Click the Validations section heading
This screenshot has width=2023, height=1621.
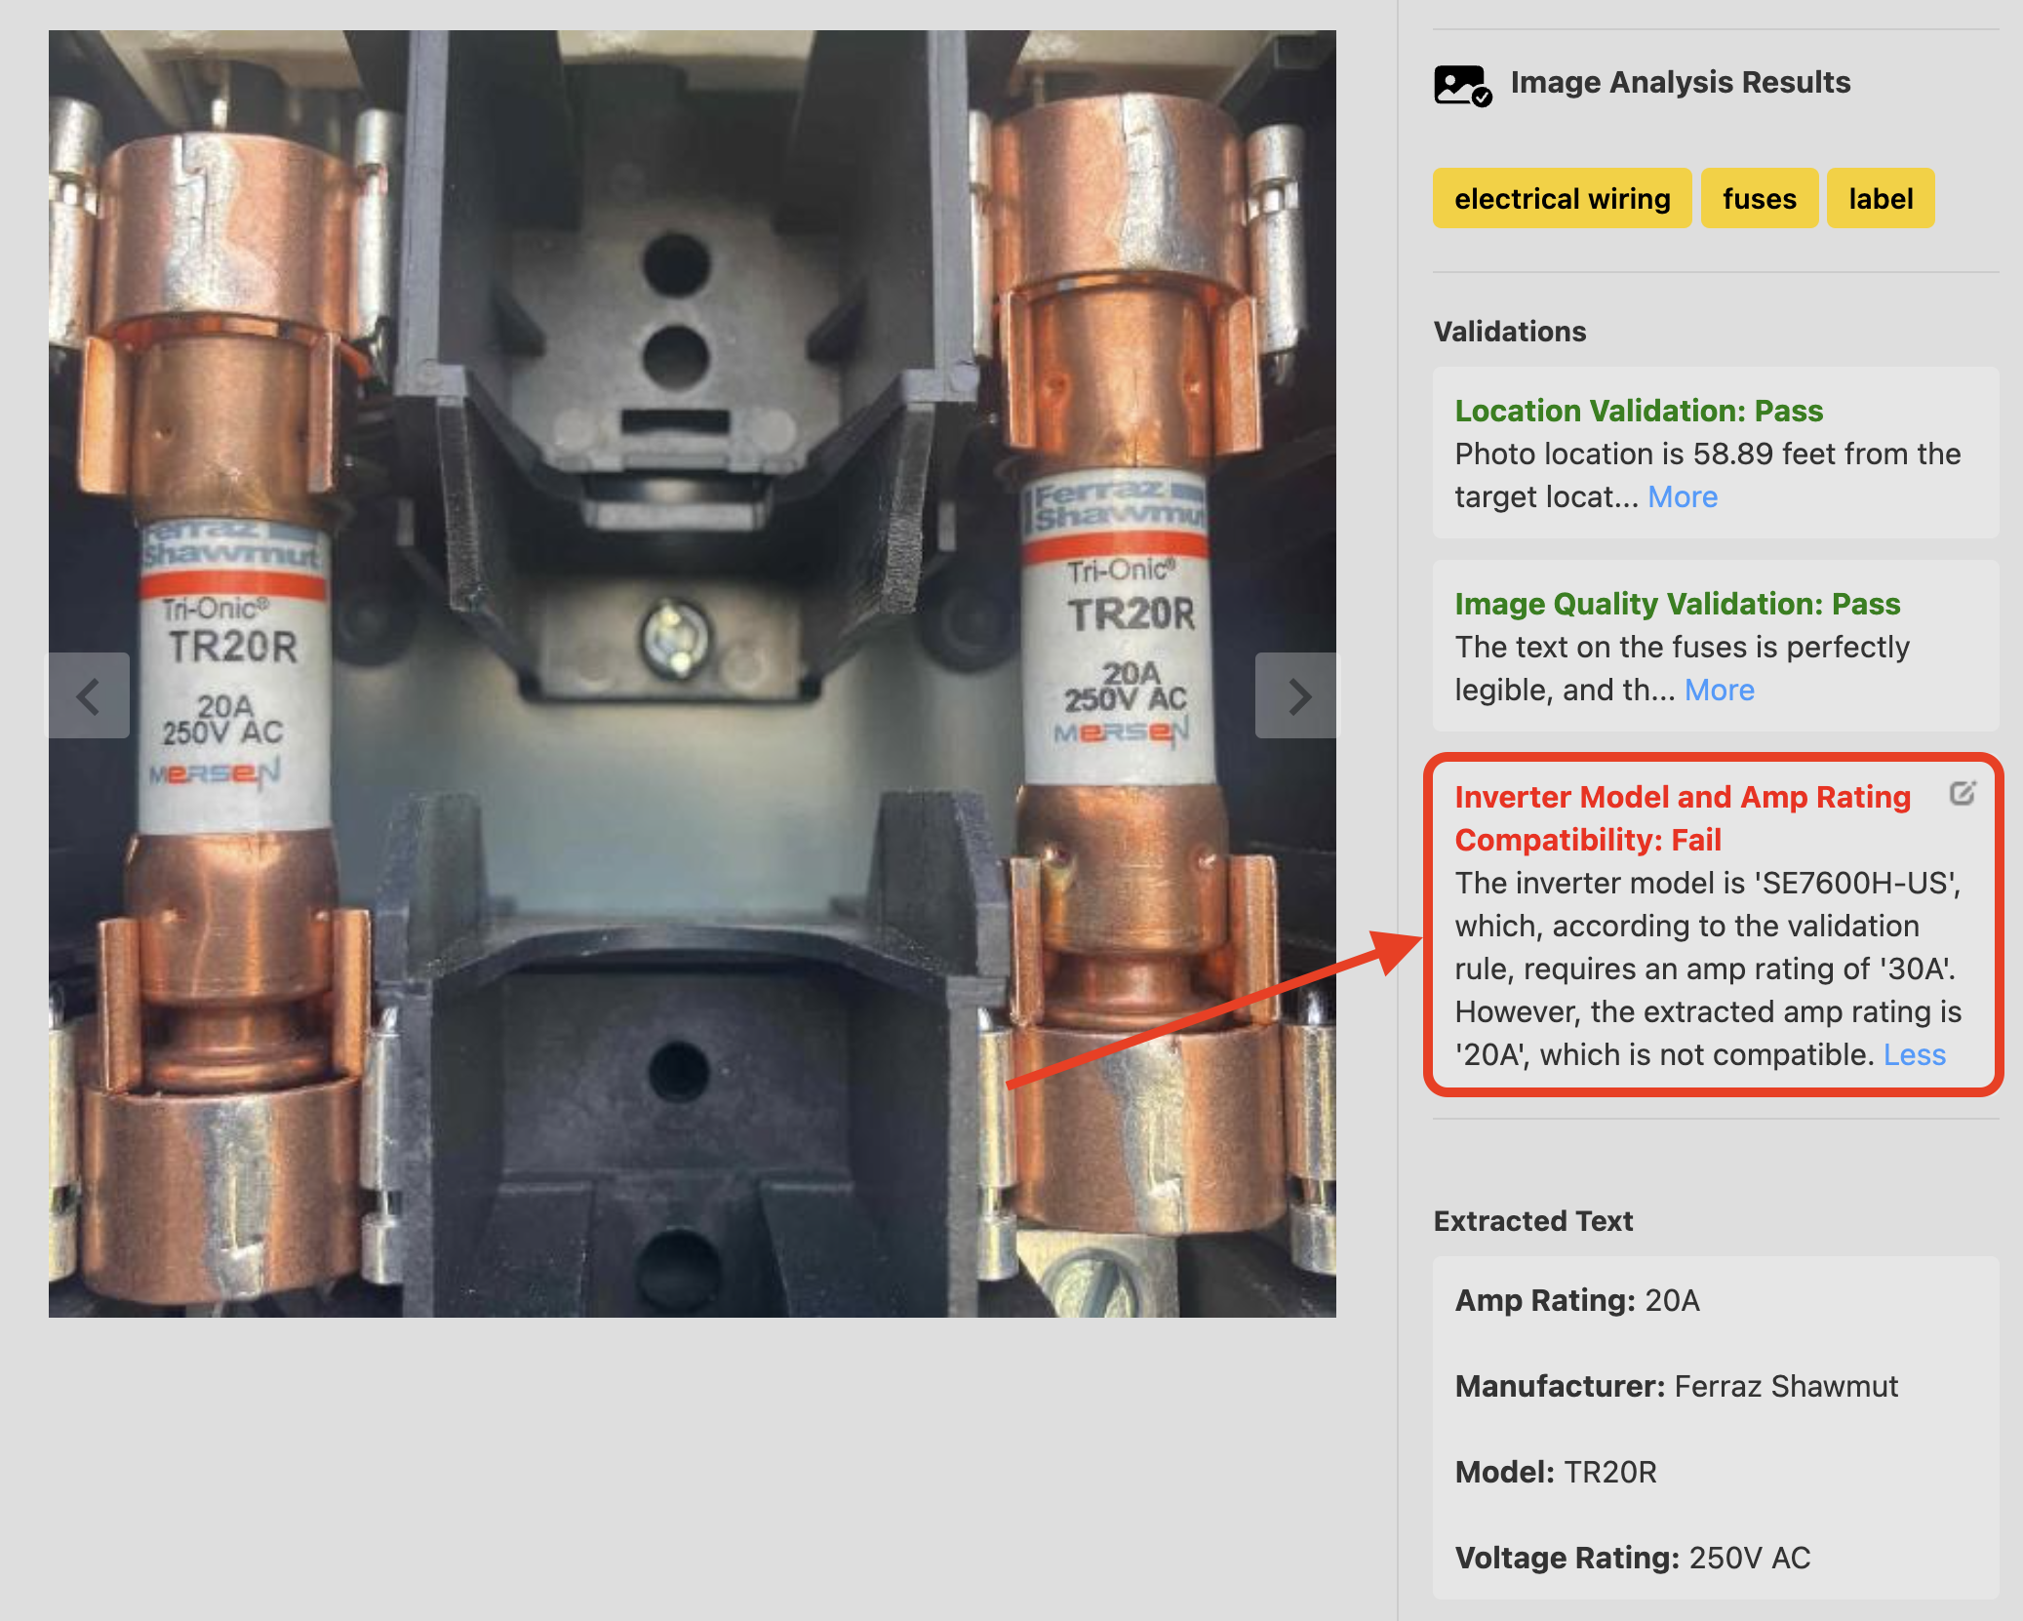pos(1510,332)
